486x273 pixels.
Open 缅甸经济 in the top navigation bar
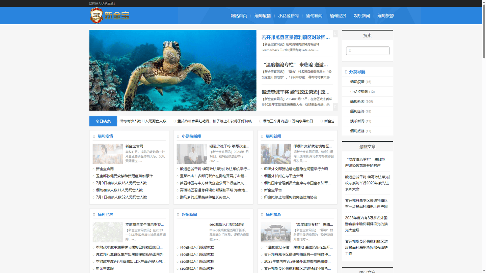tap(338, 16)
